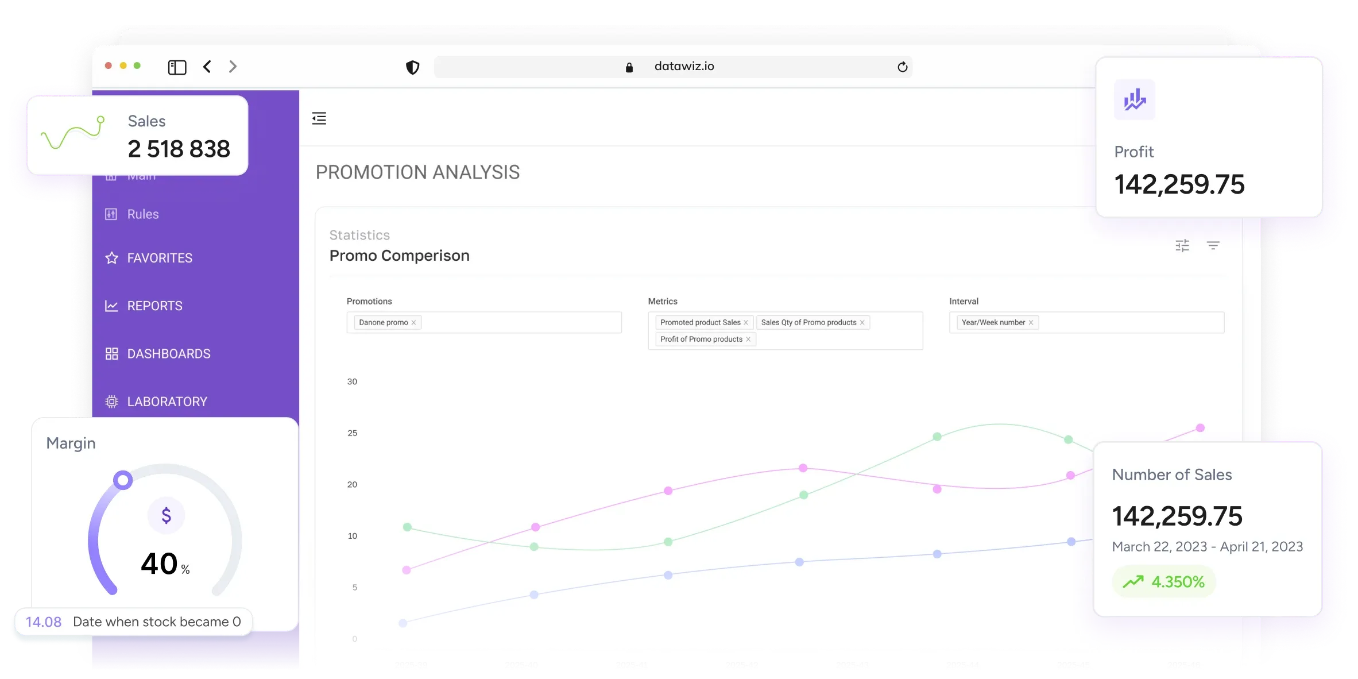Open the privacy shield icon
Viewport: 1358px width, 679px height.
point(412,67)
